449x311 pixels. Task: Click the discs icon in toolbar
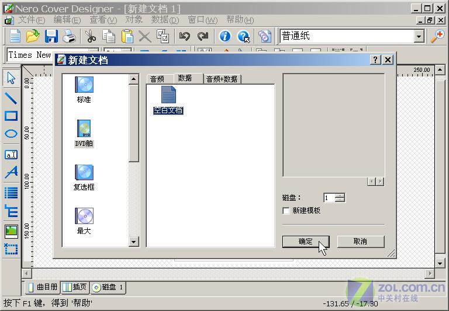click(x=265, y=36)
